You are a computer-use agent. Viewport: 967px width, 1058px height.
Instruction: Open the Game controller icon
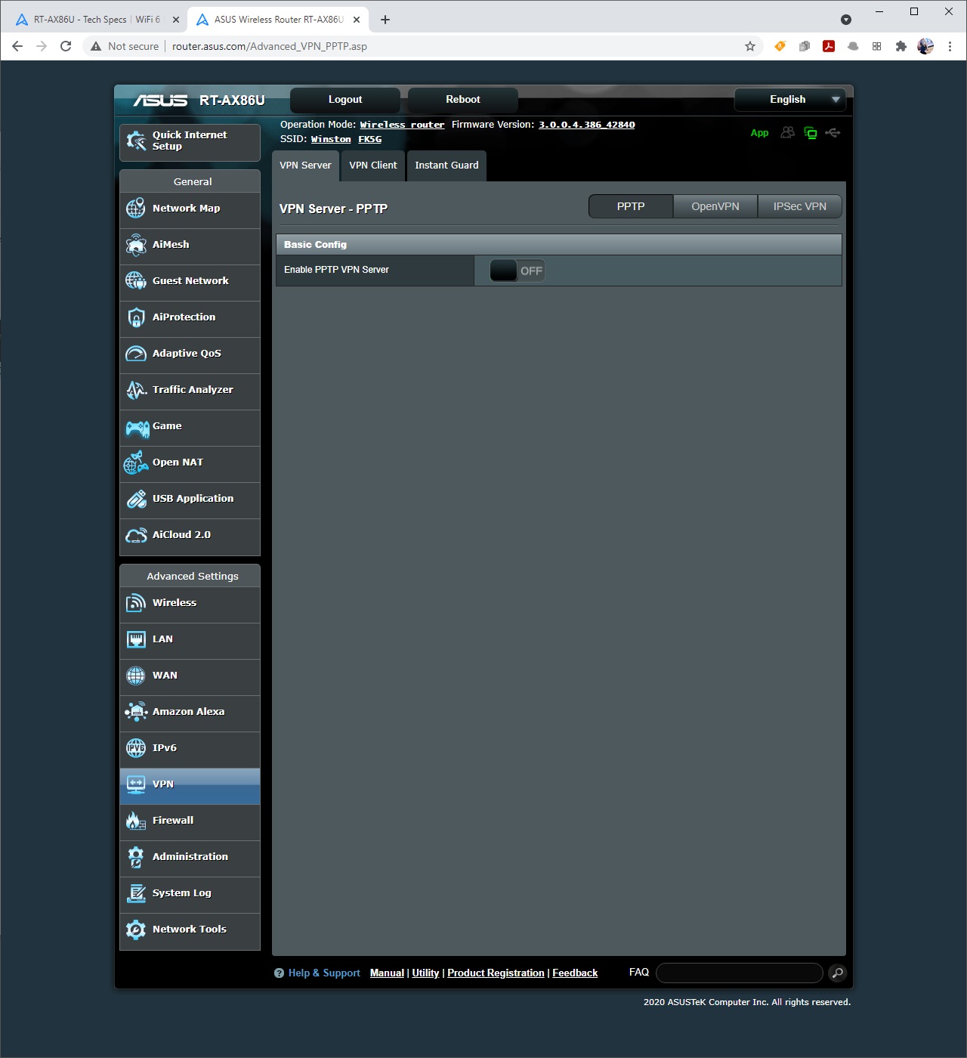136,428
